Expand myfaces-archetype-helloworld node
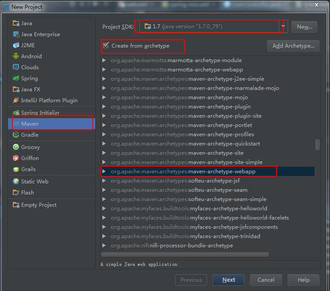 coord(104,209)
